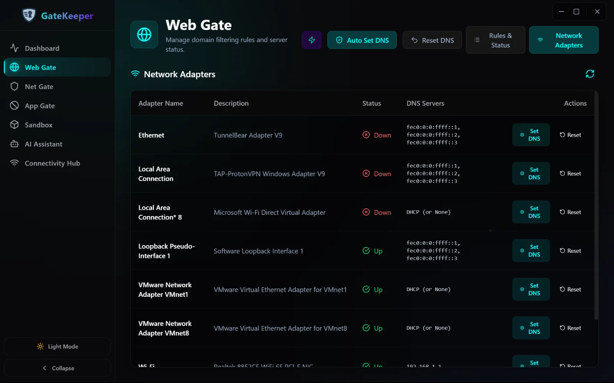The width and height of the screenshot is (614, 383).
Task: Open Connectivity Hub
Action: click(x=58, y=163)
